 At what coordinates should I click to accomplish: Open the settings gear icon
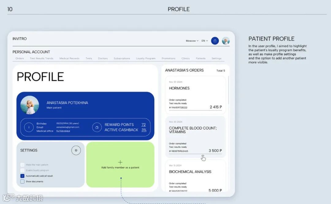(x=76, y=150)
